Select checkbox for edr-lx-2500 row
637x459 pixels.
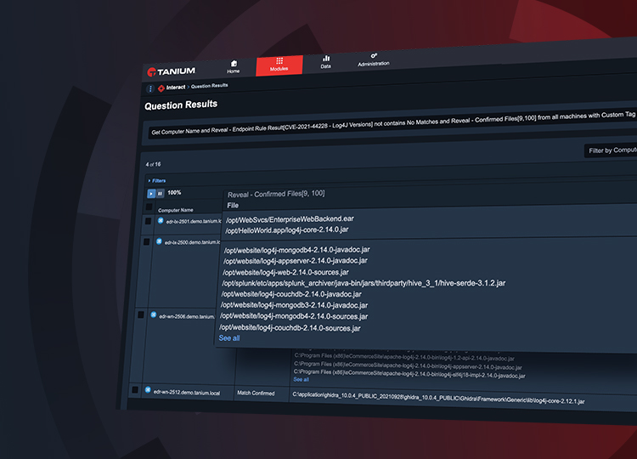(x=146, y=242)
